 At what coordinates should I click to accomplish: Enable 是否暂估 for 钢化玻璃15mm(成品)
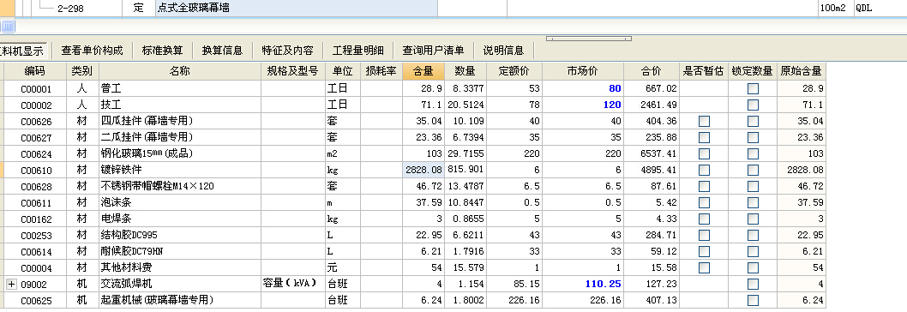click(704, 154)
